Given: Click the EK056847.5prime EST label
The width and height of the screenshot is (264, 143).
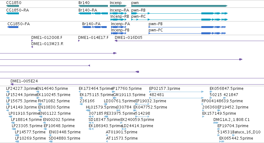Looking at the screenshot, I should coord(226,89).
